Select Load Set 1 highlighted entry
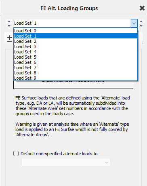Viewport: 147px width, 186px height. pos(76,36)
